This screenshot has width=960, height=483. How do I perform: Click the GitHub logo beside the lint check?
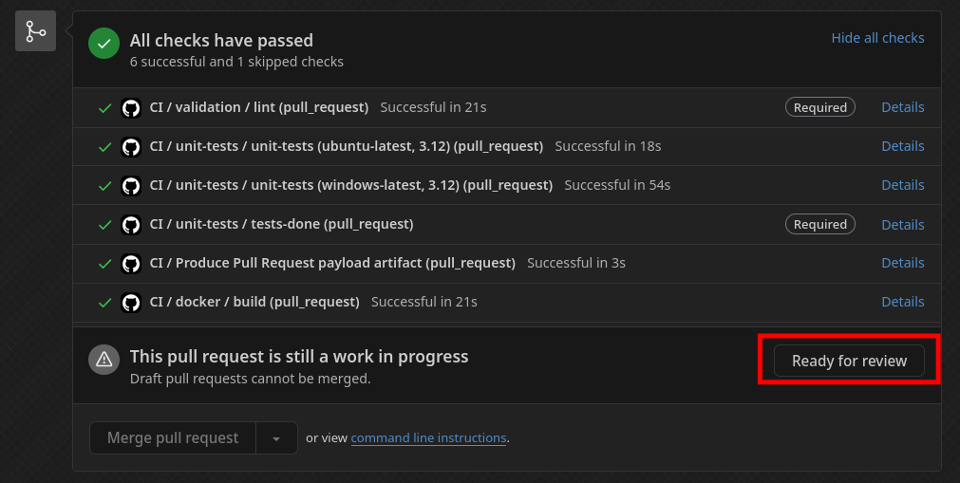click(x=131, y=108)
